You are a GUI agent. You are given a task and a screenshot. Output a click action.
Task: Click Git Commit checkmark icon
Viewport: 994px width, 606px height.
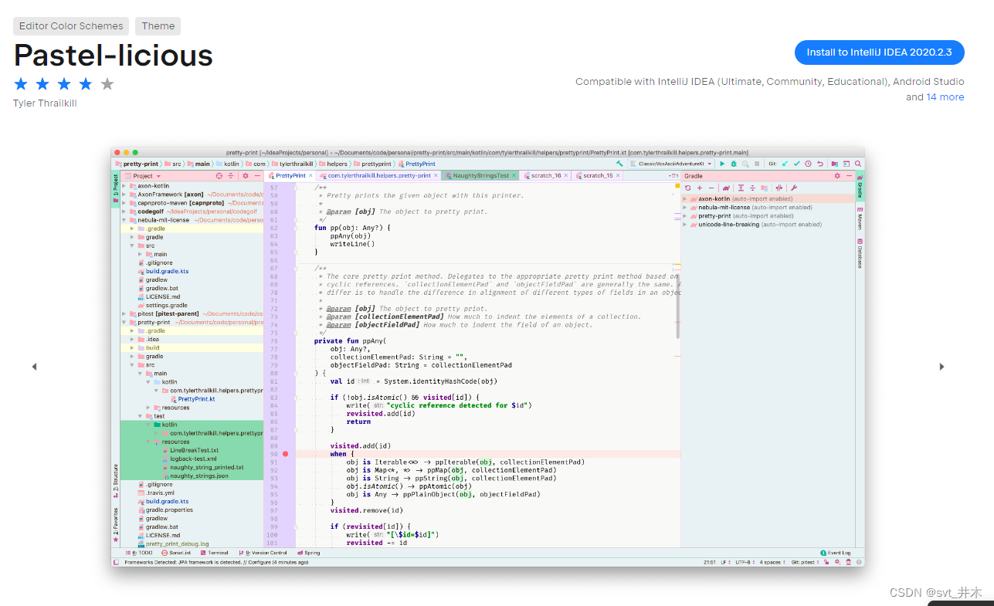click(x=796, y=164)
